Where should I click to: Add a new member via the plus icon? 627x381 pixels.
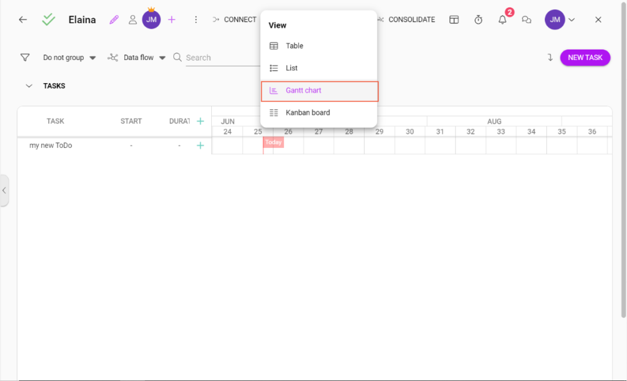(x=171, y=20)
